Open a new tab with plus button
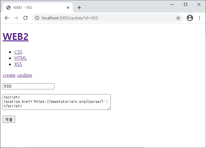The image size is (206, 148). (x=79, y=8)
